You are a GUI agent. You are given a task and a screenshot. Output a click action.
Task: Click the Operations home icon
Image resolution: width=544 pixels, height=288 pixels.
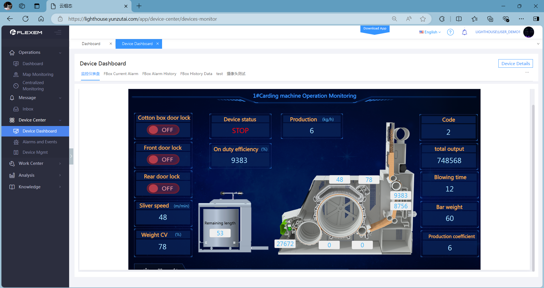tap(12, 53)
